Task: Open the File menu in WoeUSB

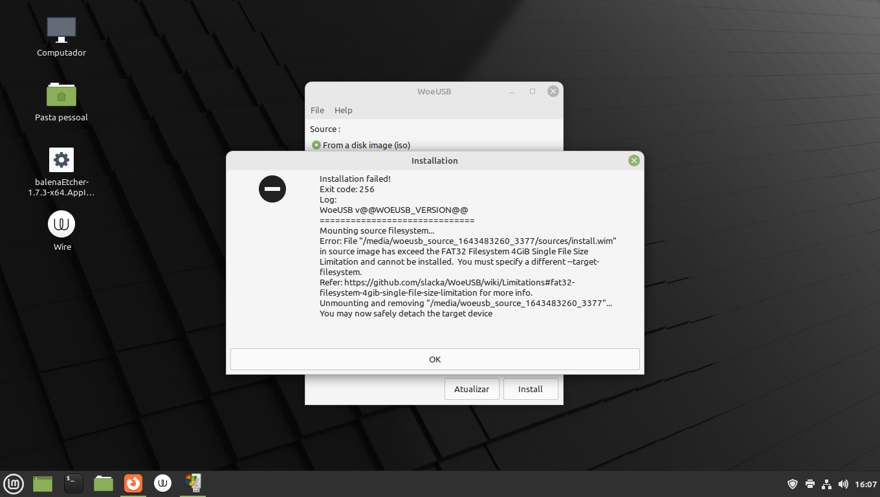Action: (317, 110)
